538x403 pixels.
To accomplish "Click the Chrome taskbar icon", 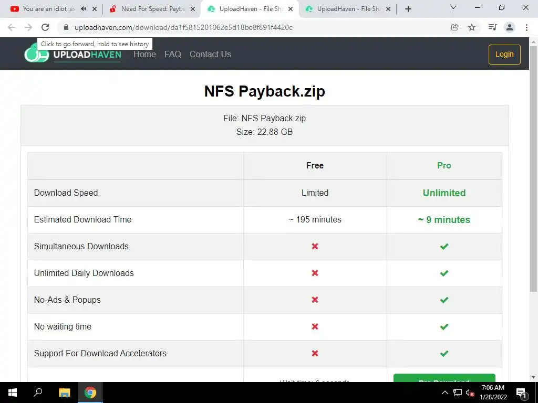I will pyautogui.click(x=90, y=393).
